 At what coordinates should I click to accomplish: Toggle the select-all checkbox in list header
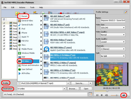(x=4, y=19)
